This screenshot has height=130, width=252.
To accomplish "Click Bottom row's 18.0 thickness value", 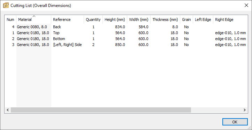I will coord(174,39).
